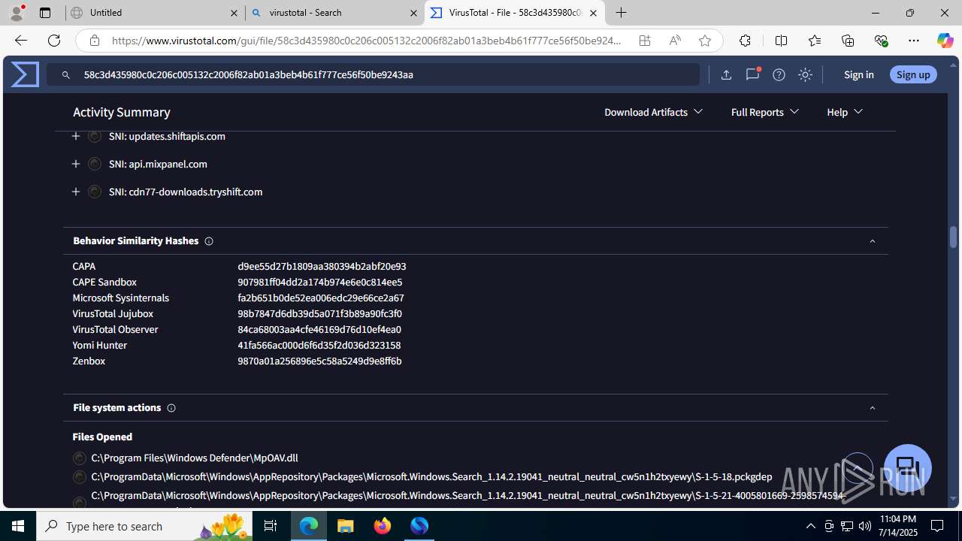
Task: Open File Explorer from the taskbar
Action: (346, 526)
